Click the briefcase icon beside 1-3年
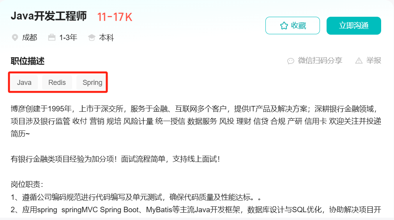The image size is (394, 220). [52, 37]
